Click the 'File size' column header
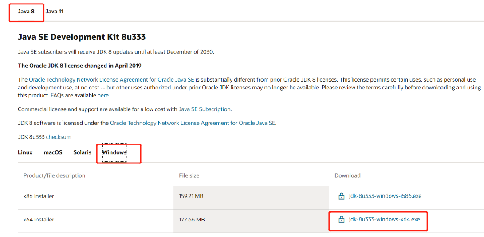This screenshot has height=237, width=484. point(189,175)
